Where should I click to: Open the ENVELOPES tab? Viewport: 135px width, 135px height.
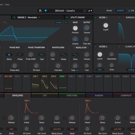pyautogui.click(x=18, y=96)
